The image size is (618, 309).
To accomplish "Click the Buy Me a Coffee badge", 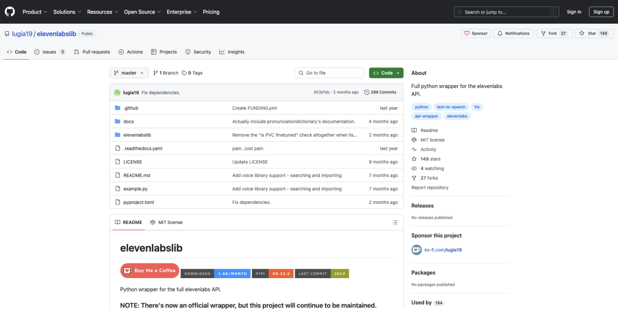I will point(149,271).
